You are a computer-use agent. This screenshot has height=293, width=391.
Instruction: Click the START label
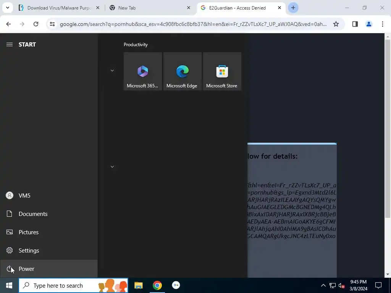(x=27, y=45)
